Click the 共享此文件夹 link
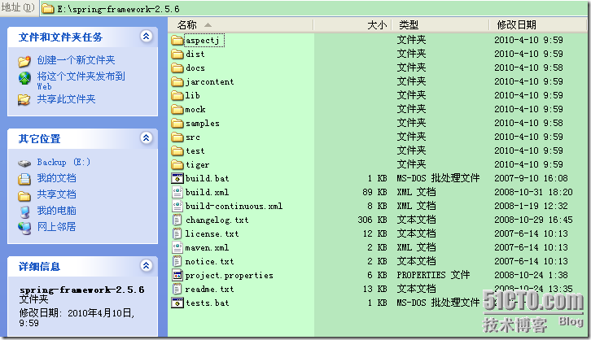The width and height of the screenshot is (591, 340). 66,99
